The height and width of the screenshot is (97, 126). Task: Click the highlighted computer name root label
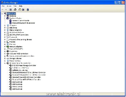11,14
